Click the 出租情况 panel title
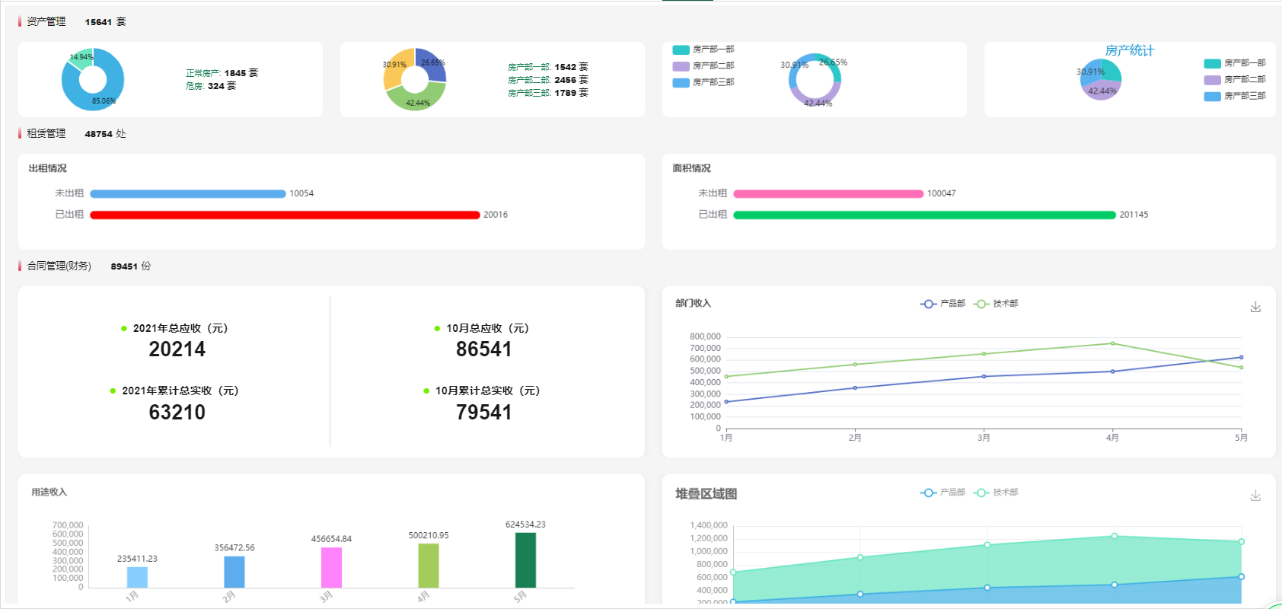The image size is (1282, 609). 48,168
